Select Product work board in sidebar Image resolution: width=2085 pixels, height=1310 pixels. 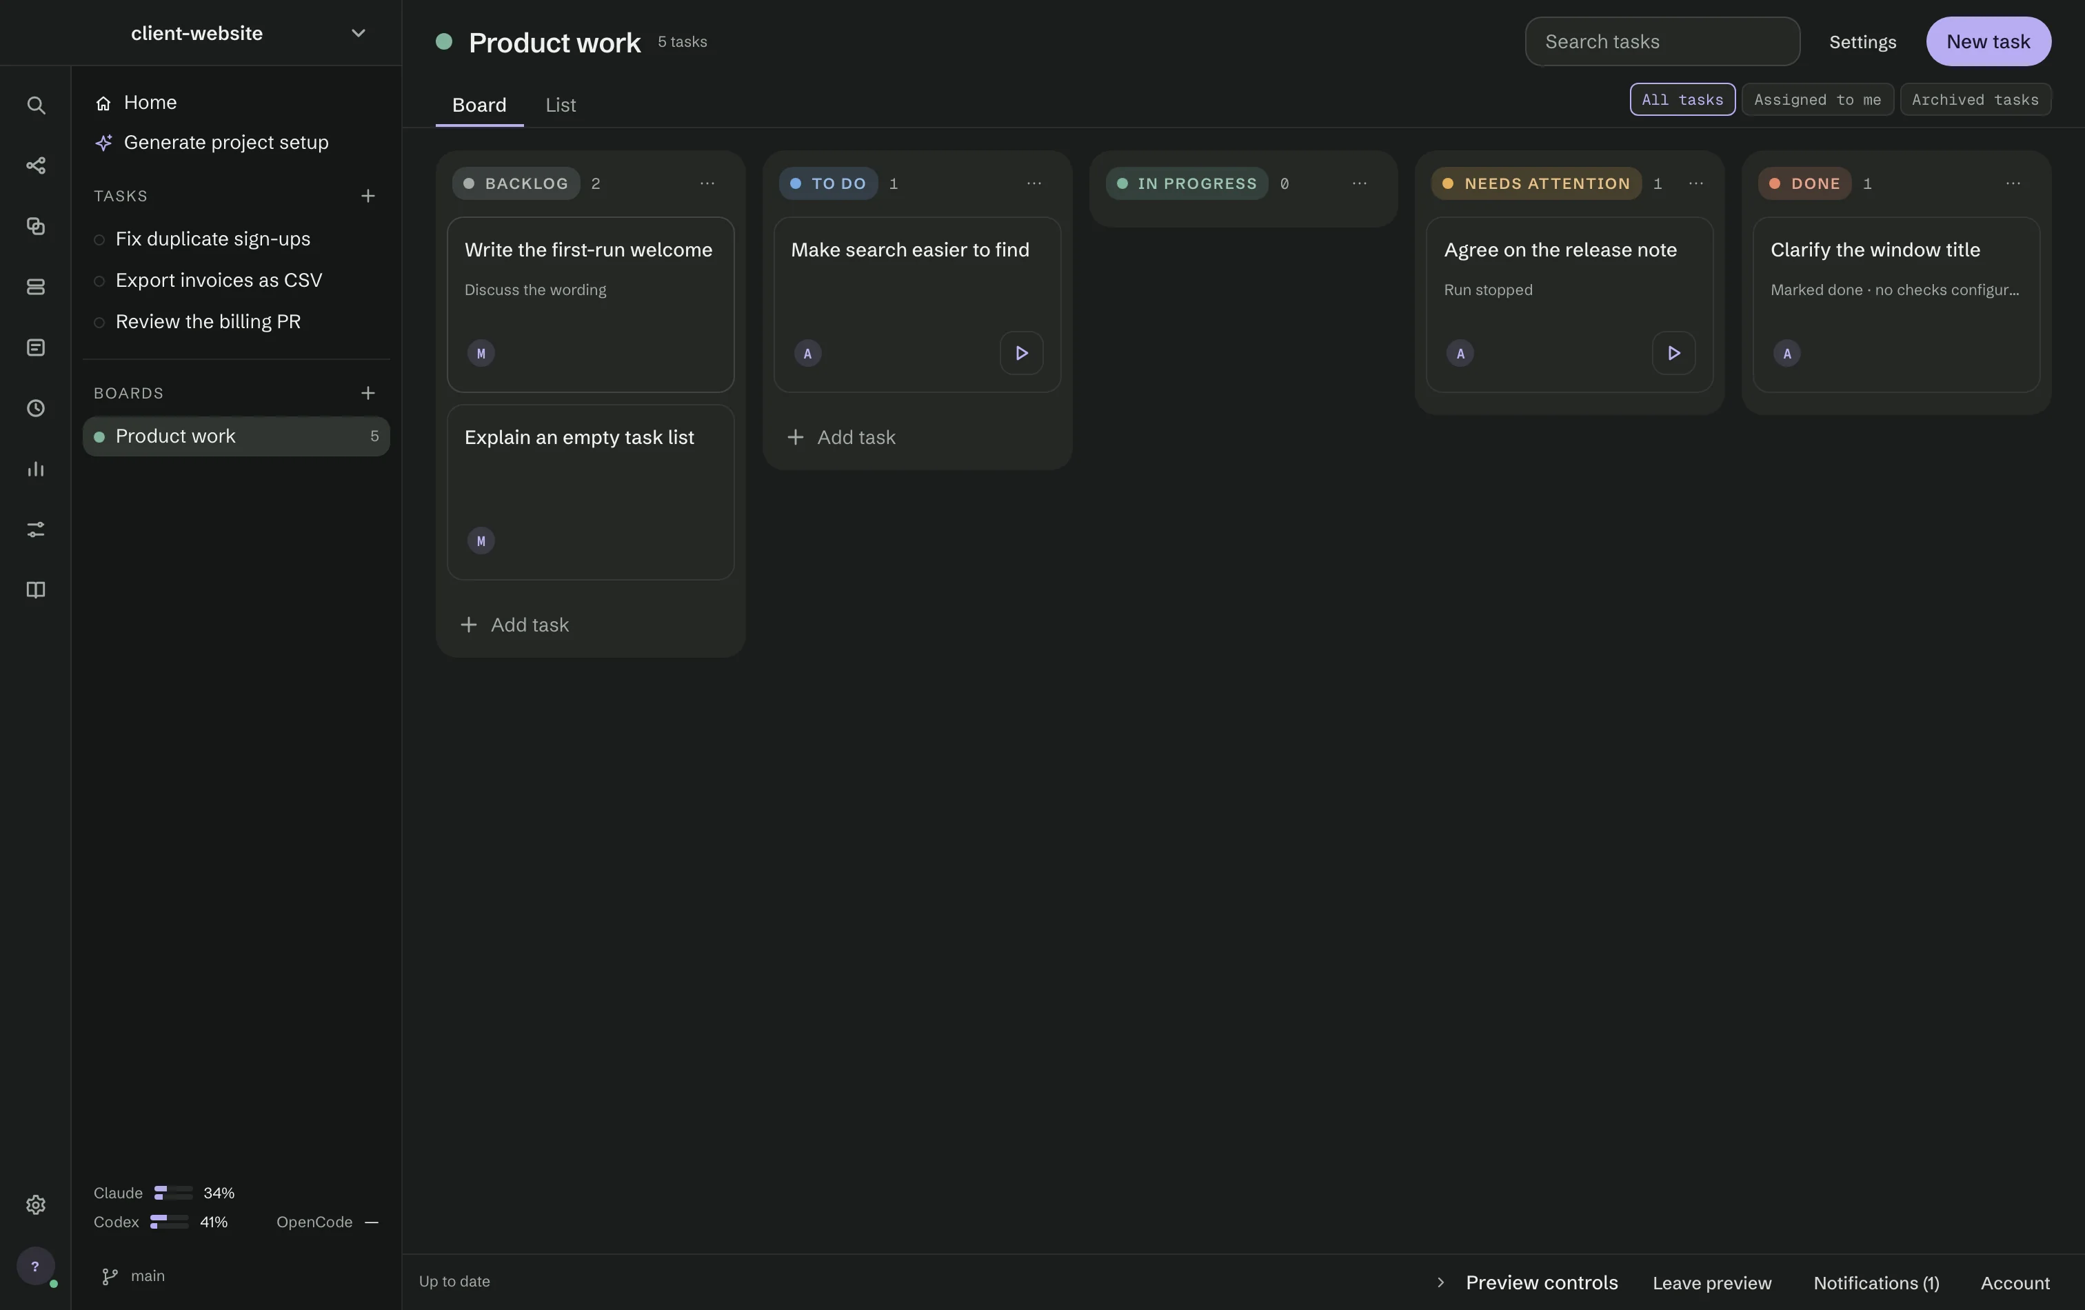[236, 436]
